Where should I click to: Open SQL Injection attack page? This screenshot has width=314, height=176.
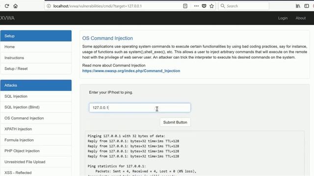coord(36,96)
